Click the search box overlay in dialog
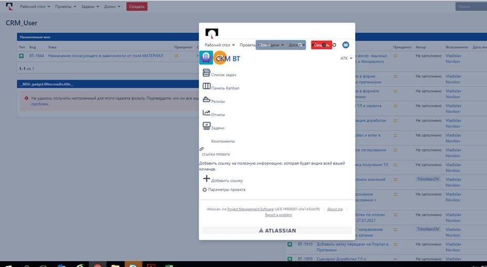Viewport: 487px width, 267px height. pyautogui.click(x=281, y=45)
